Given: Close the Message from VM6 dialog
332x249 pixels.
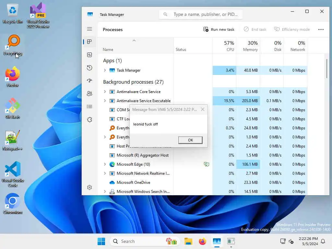Looking at the screenshot, I should [203, 109].
